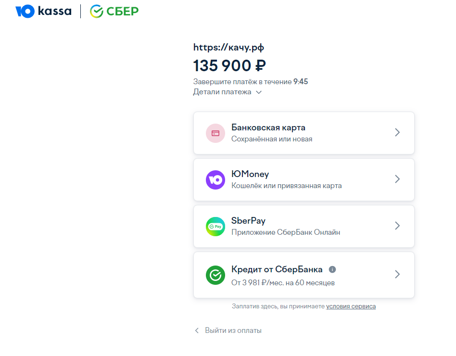Click the https://качу.рф merchant title
456x356 pixels.
tap(228, 47)
